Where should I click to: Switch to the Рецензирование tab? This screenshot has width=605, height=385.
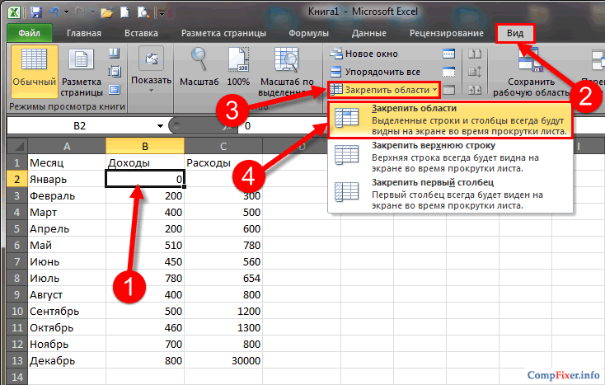click(447, 33)
